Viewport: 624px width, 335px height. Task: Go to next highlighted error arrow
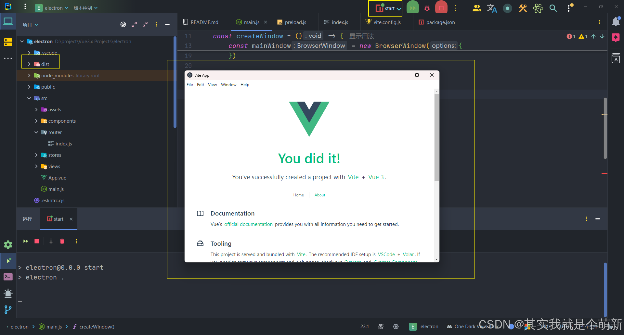(602, 36)
